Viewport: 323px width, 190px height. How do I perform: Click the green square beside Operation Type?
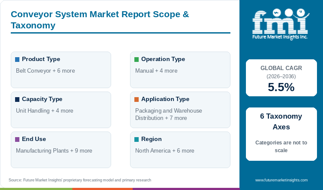[x=137, y=59]
